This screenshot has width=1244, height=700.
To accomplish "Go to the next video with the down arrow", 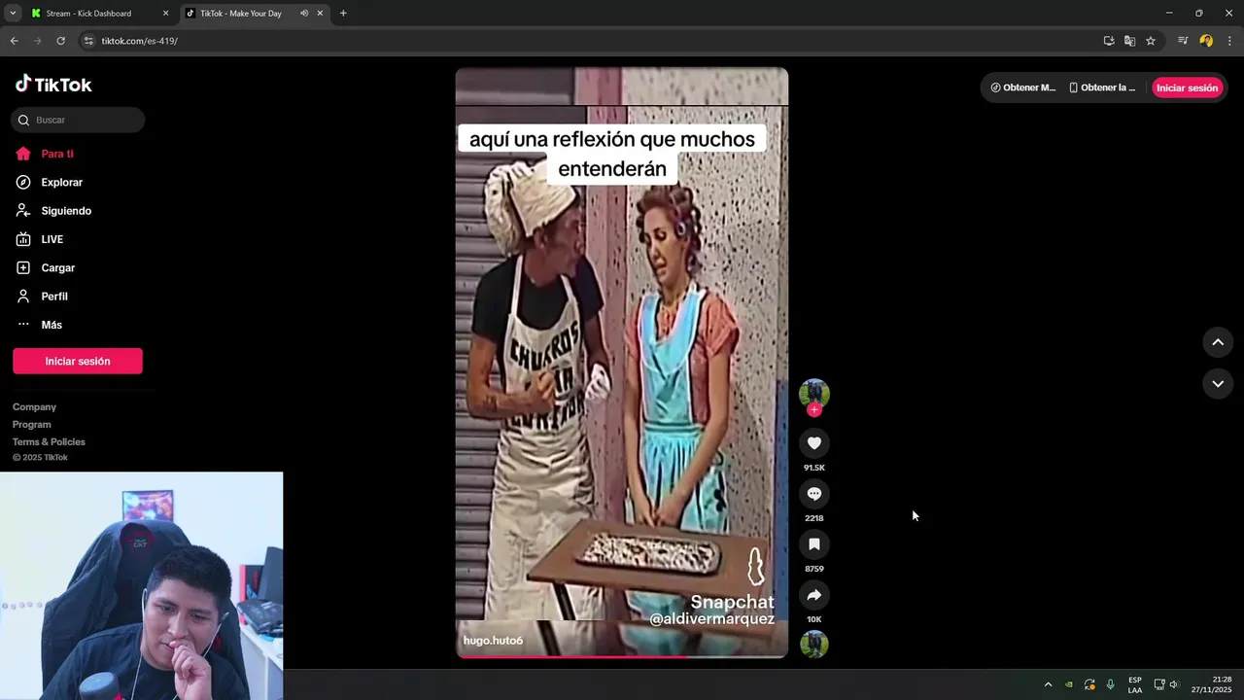I will click(x=1218, y=384).
